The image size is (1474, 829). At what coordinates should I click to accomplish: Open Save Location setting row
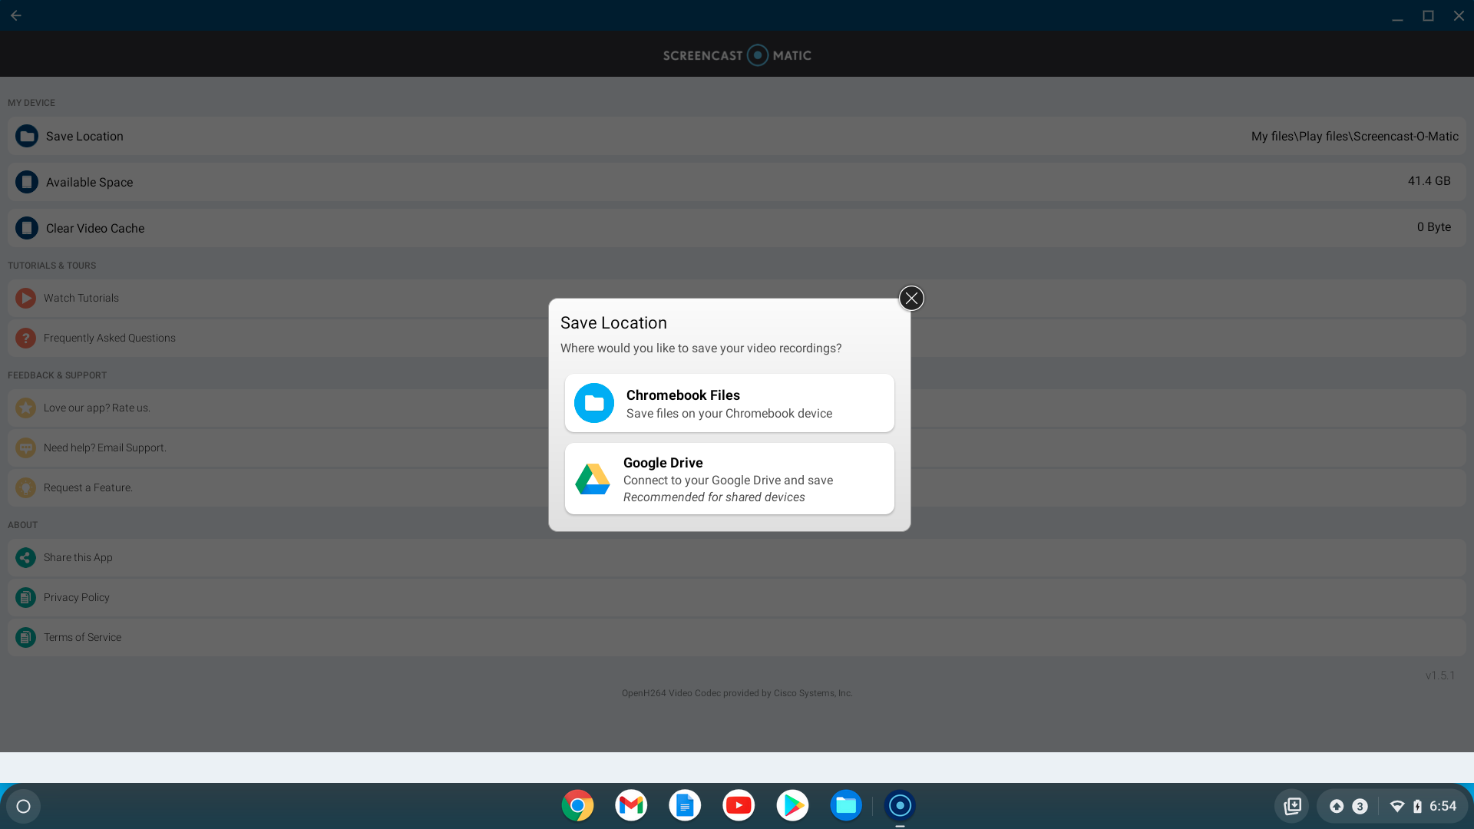point(737,136)
